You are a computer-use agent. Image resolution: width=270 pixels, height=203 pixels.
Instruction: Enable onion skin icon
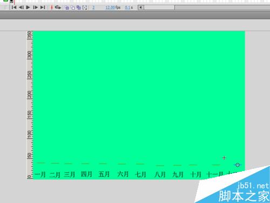(x=67, y=8)
